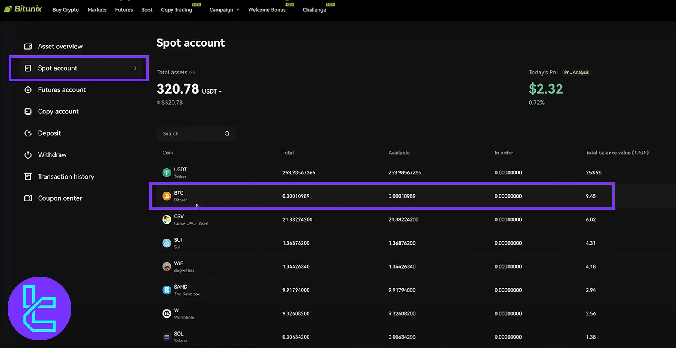676x348 pixels.
Task: Open Buy Crypto in the top nav
Action: pyautogui.click(x=66, y=10)
